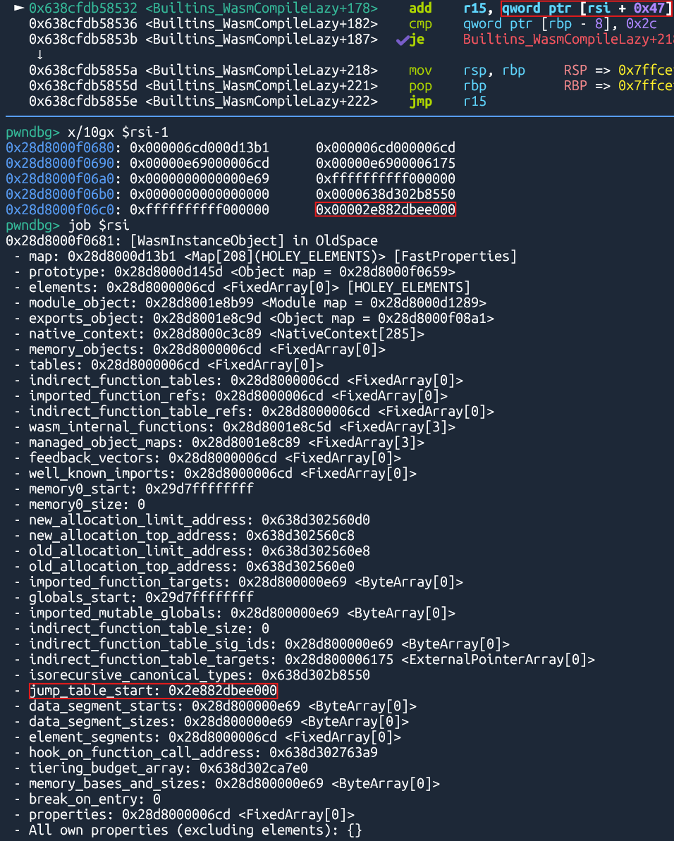674x841 pixels.
Task: Click the add mnemonic on the current instruction
Action: (420, 8)
